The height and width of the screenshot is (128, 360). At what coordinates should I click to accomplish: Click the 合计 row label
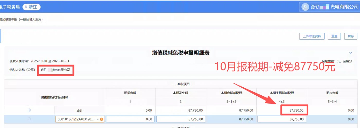[x=80, y=111]
